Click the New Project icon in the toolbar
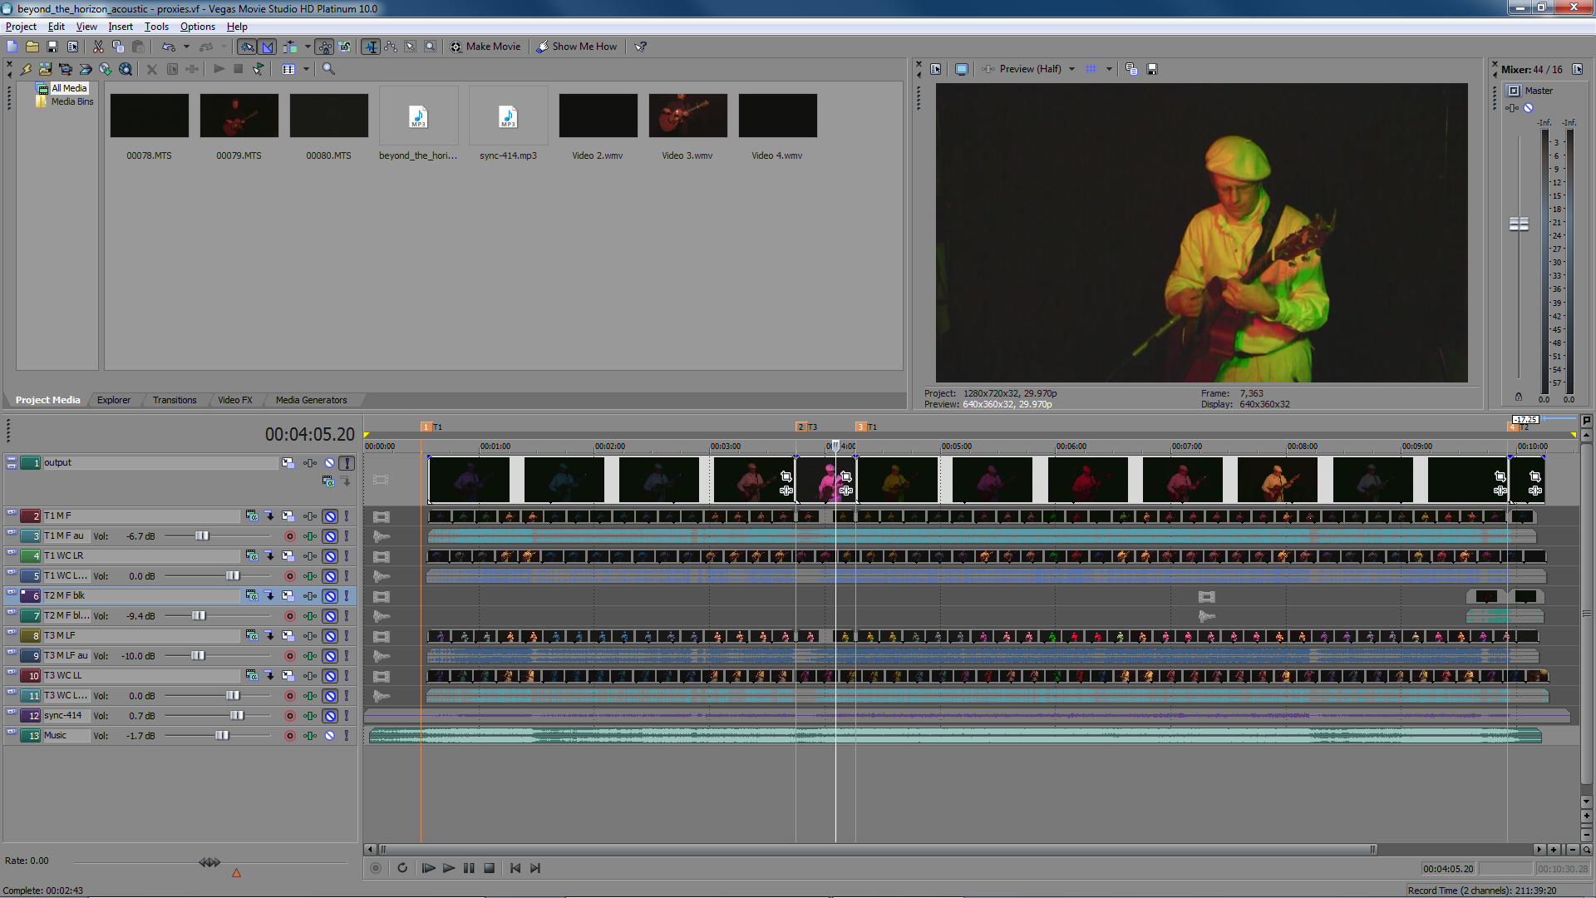Image resolution: width=1596 pixels, height=898 pixels. (12, 47)
